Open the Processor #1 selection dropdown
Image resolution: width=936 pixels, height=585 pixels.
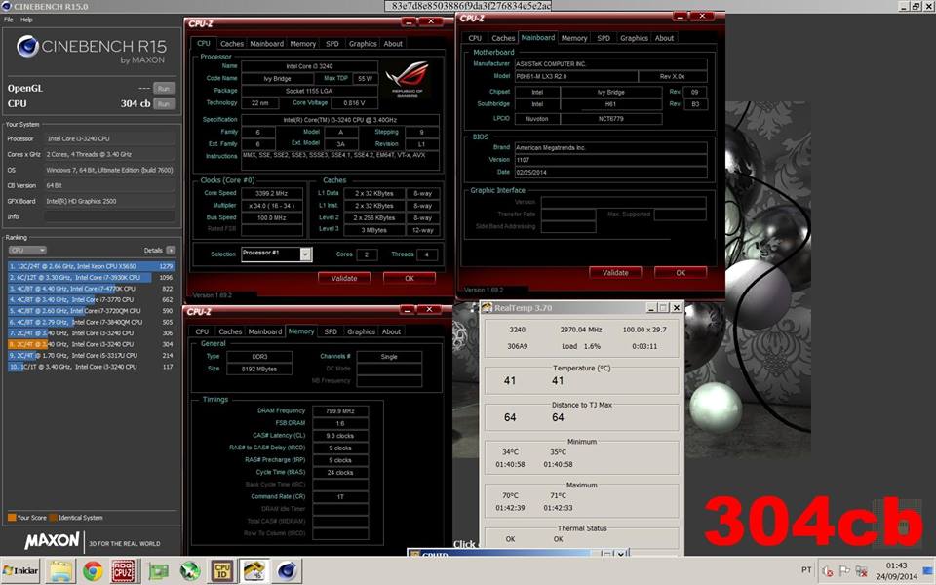(x=276, y=253)
